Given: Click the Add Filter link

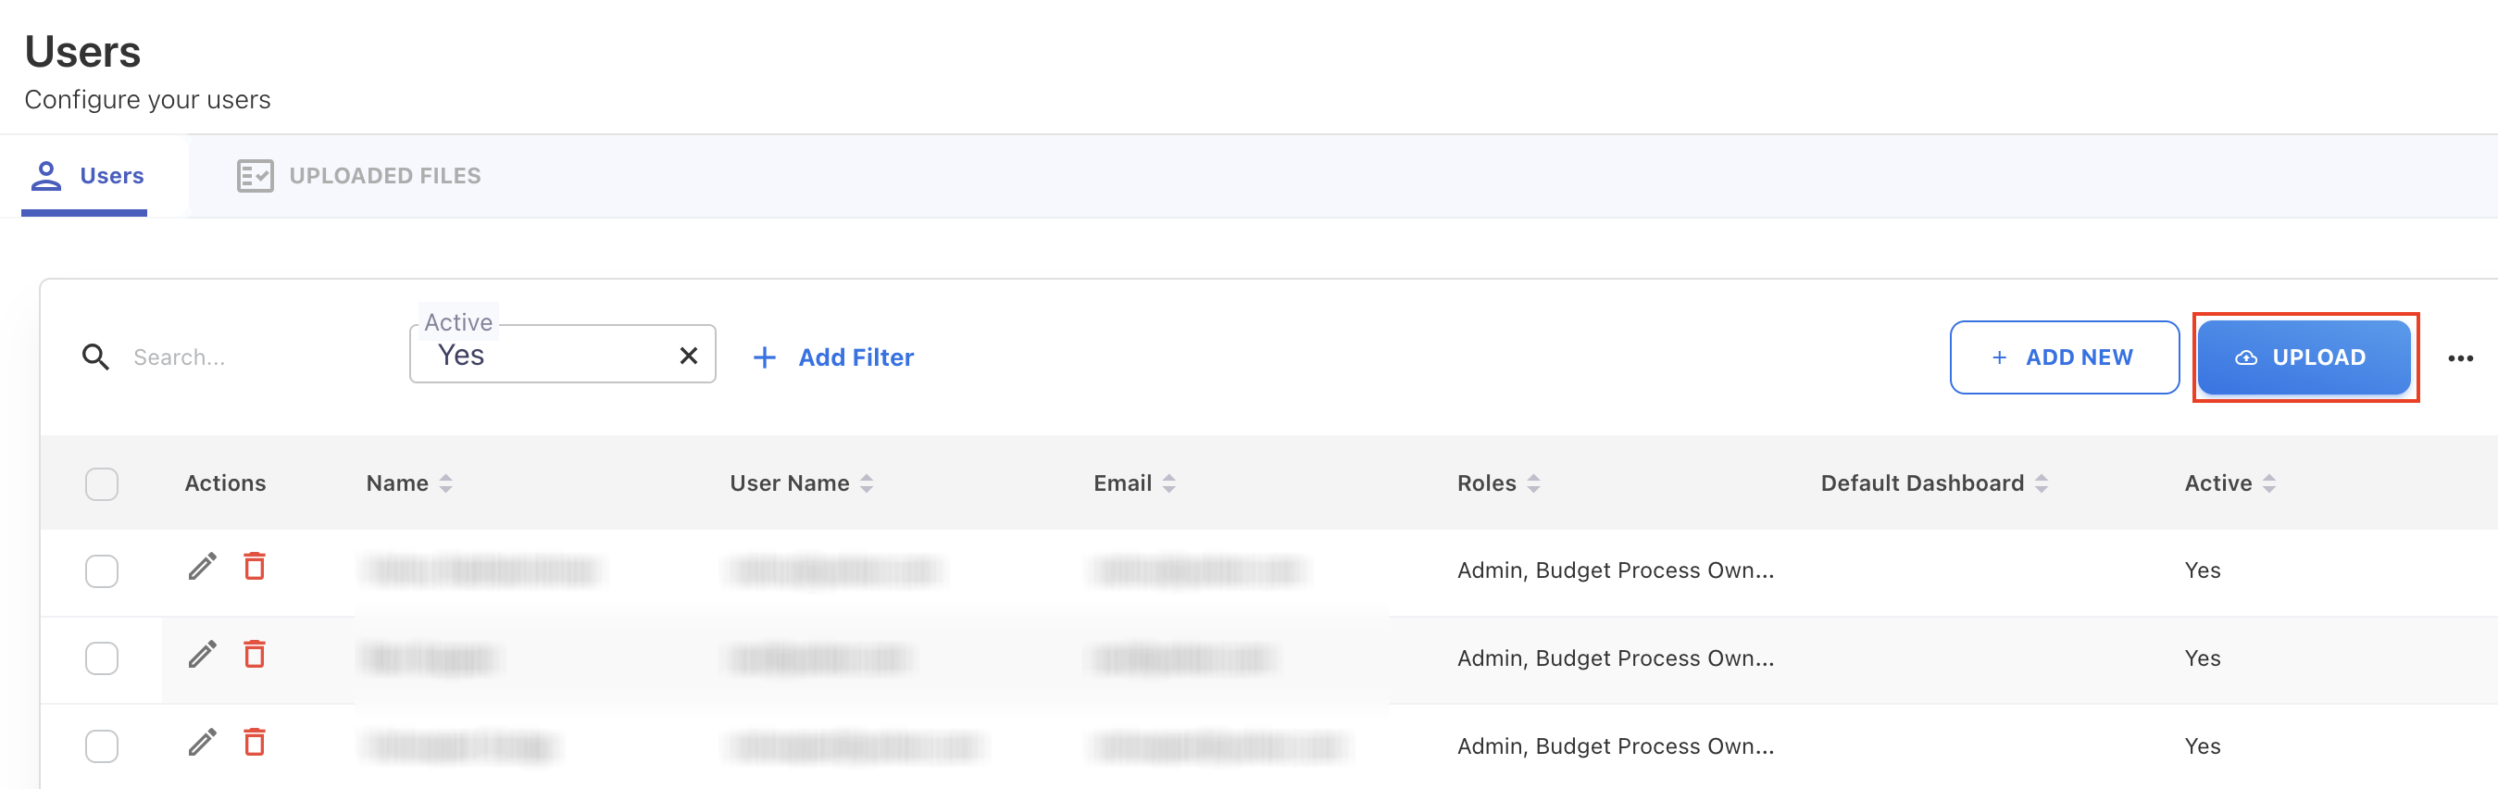Looking at the screenshot, I should 834,357.
